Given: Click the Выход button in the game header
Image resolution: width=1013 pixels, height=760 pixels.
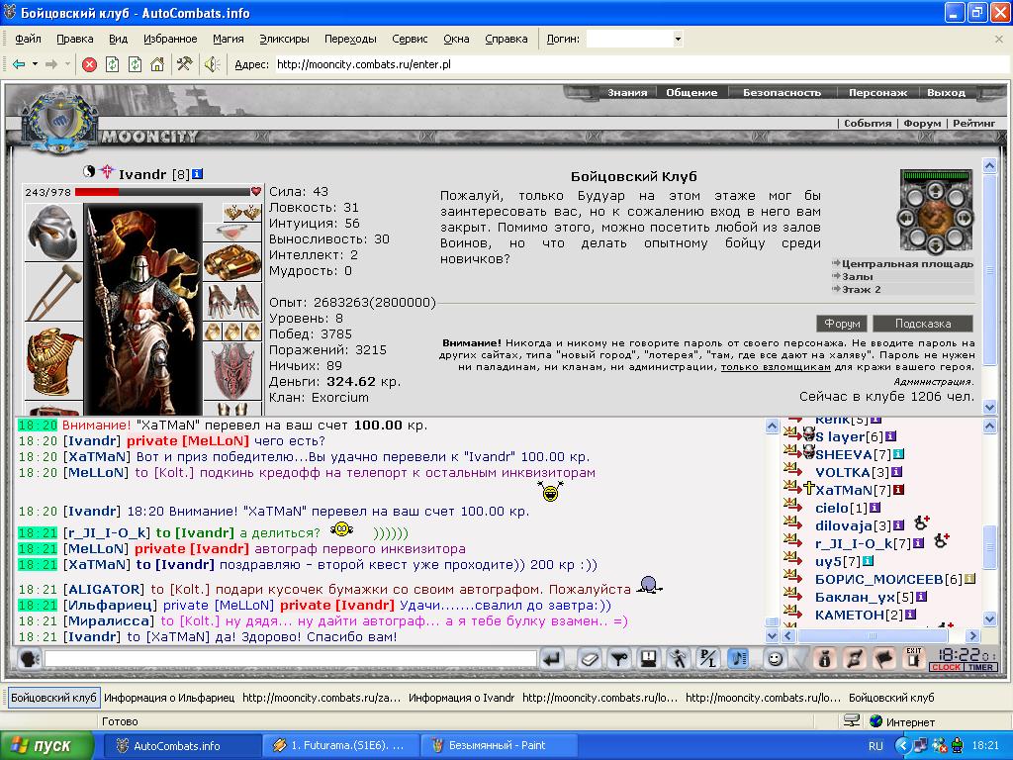Looking at the screenshot, I should coord(946,92).
